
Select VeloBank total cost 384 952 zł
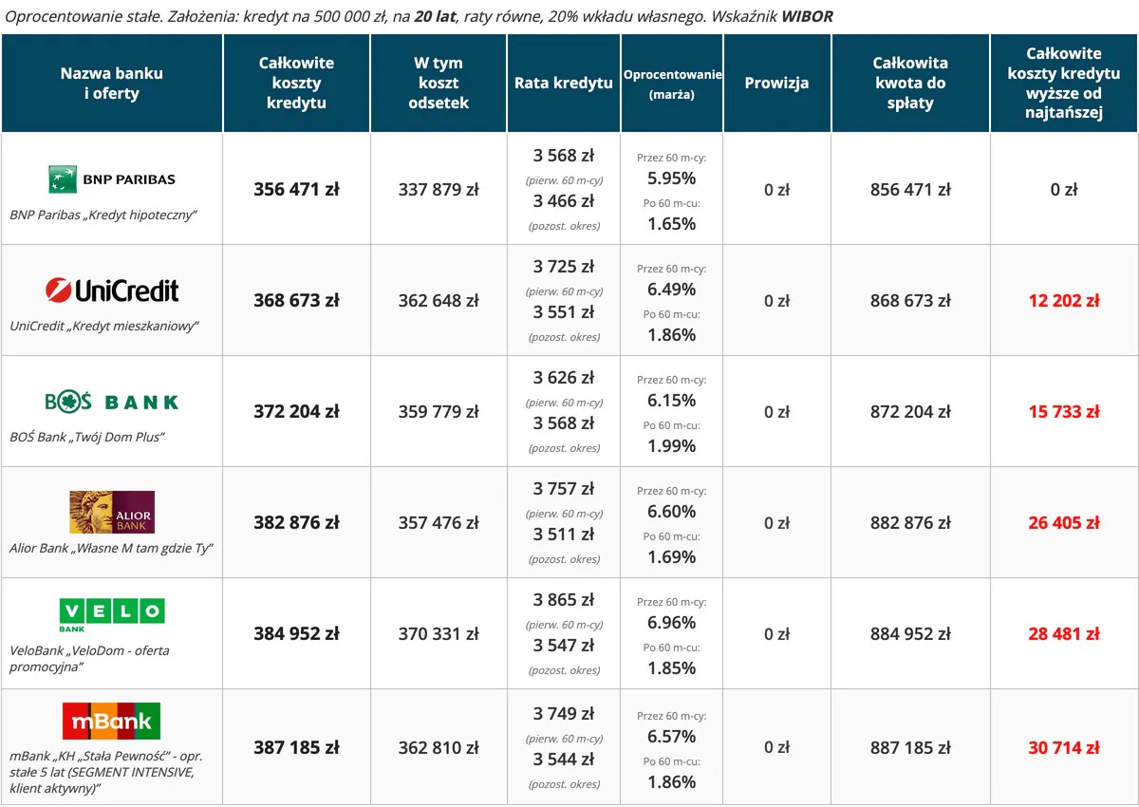click(296, 633)
